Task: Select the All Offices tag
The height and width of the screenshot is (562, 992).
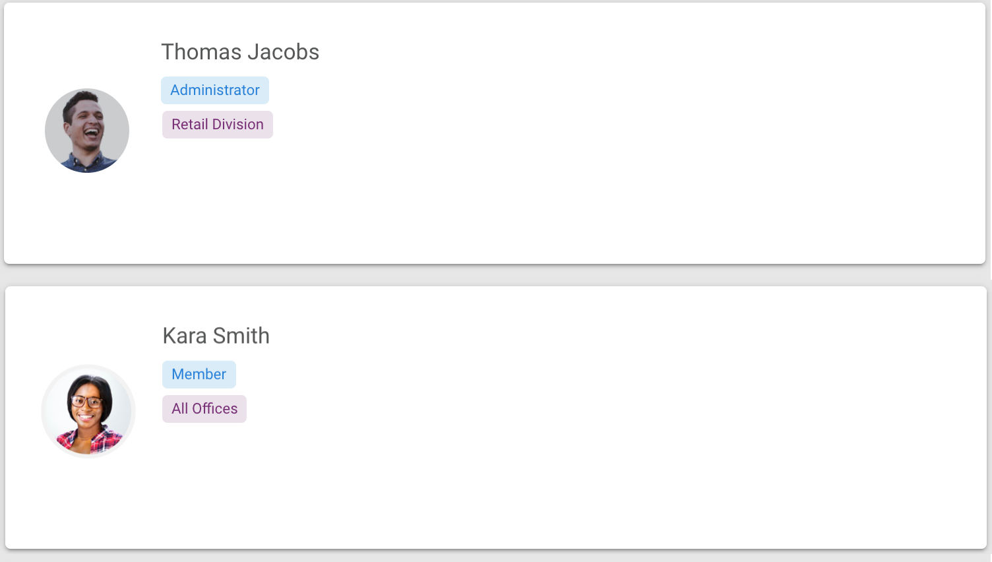Action: click(204, 409)
